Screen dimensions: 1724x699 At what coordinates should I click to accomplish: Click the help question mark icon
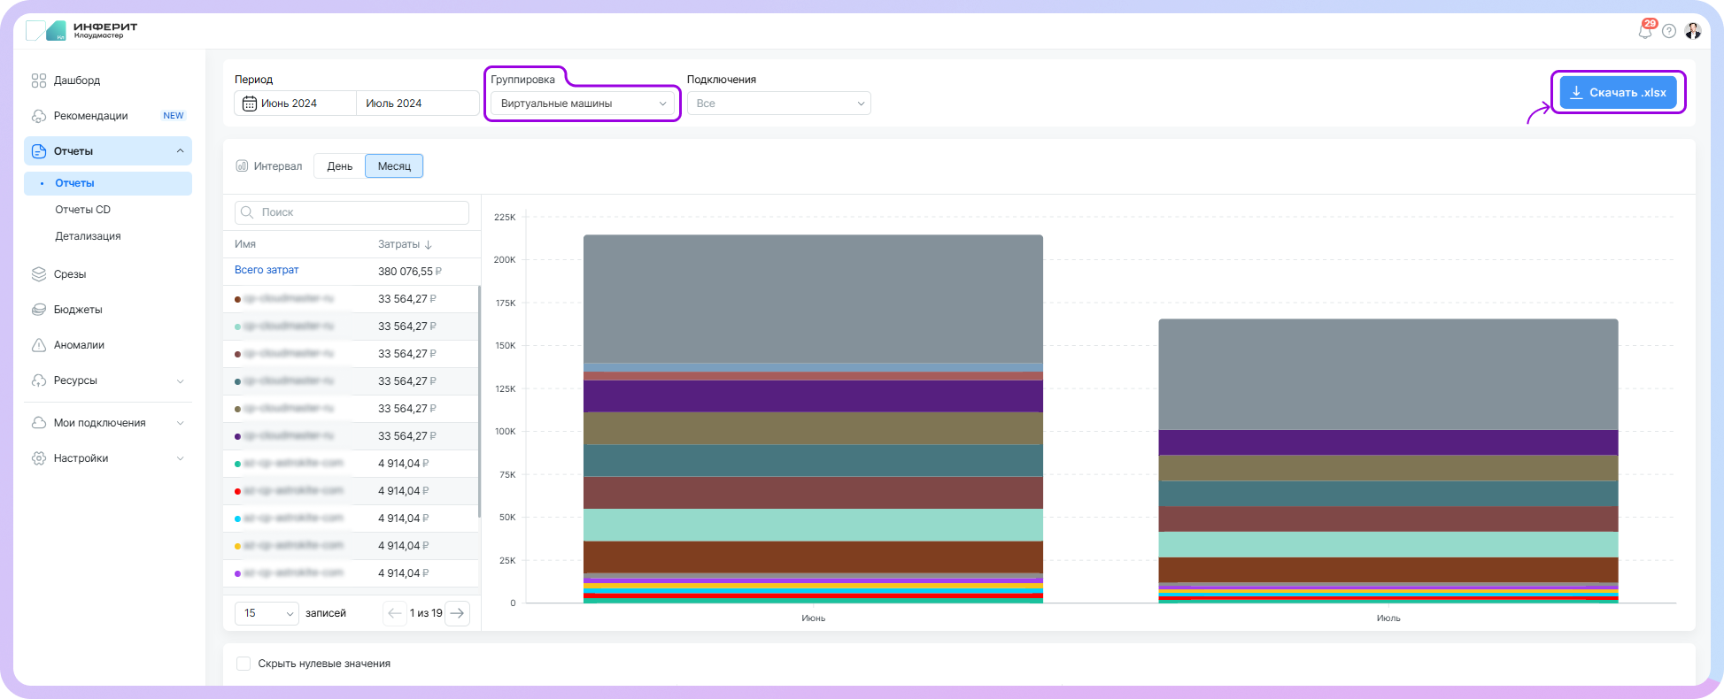tap(1669, 31)
